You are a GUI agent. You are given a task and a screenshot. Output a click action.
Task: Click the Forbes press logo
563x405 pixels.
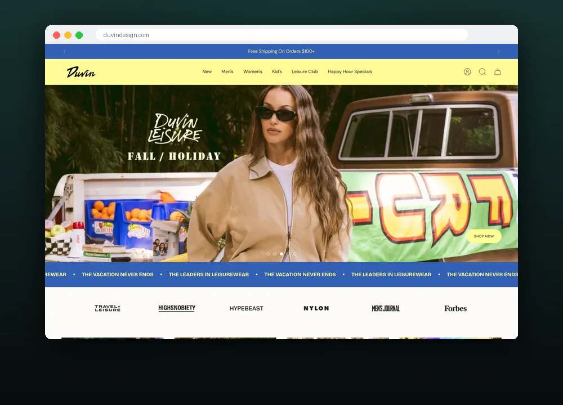(x=455, y=308)
